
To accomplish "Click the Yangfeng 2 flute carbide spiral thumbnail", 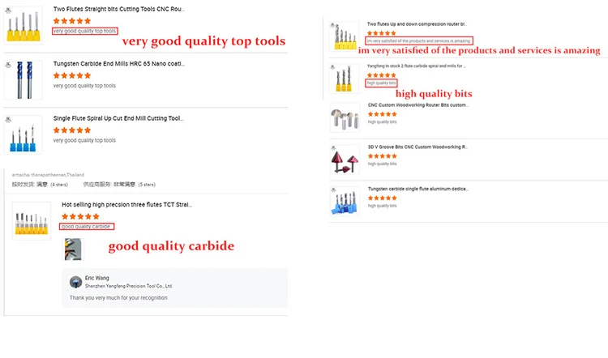I will point(344,79).
